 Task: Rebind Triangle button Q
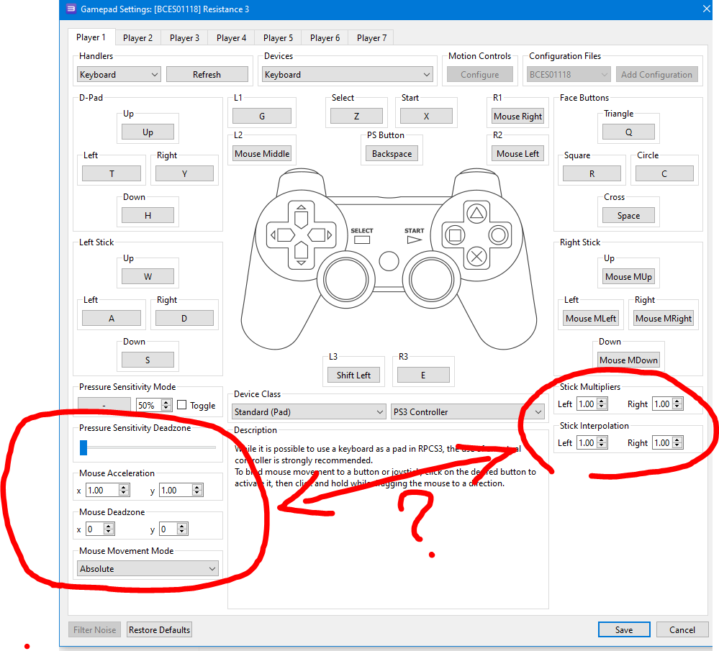pos(628,132)
